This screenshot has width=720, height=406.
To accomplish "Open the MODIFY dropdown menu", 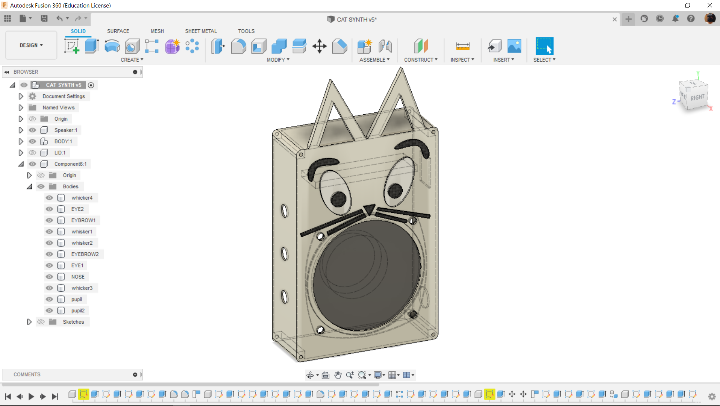I will click(x=278, y=60).
